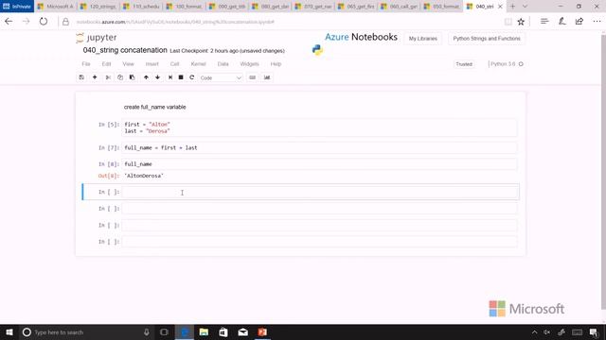Screen dimensions: 606x340
Task: Insert a cell below with the plus icon
Action: pyautogui.click(x=95, y=77)
